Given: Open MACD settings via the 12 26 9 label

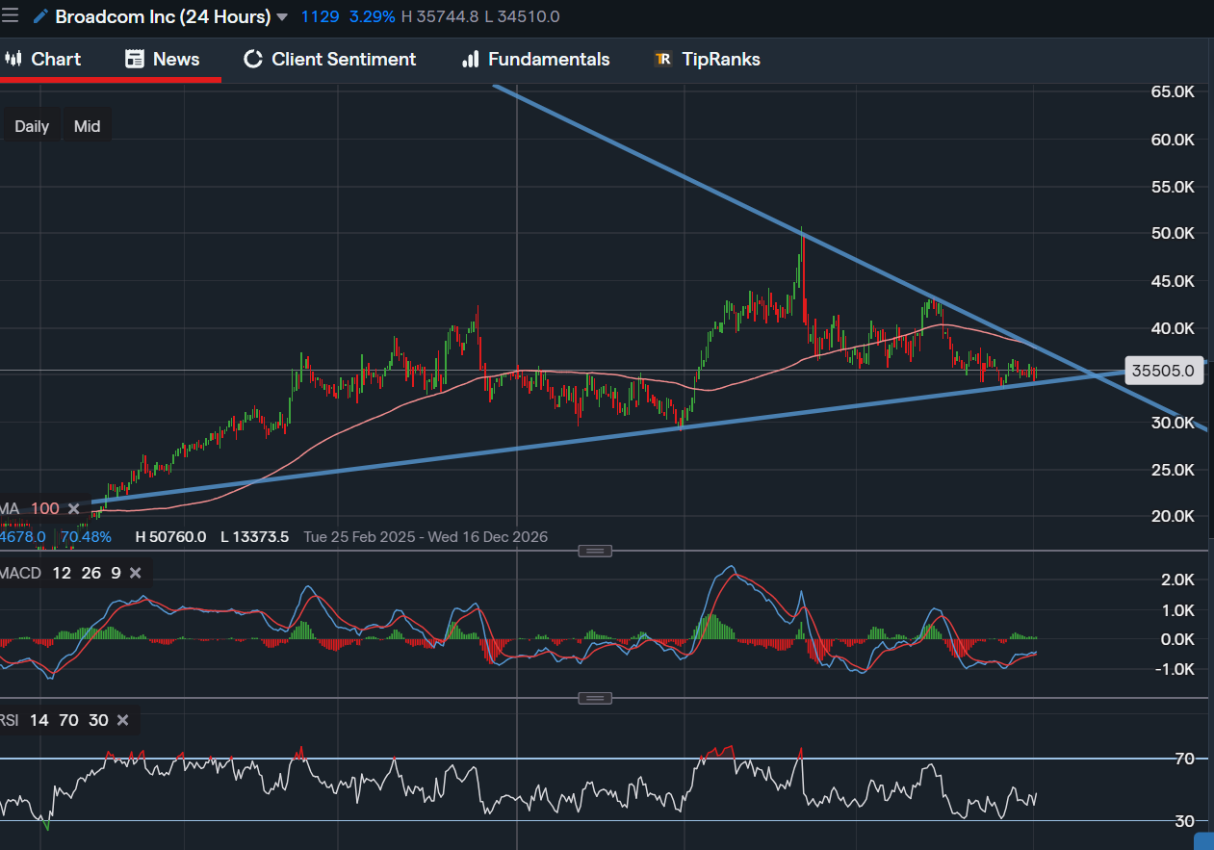Looking at the screenshot, I should pos(87,573).
